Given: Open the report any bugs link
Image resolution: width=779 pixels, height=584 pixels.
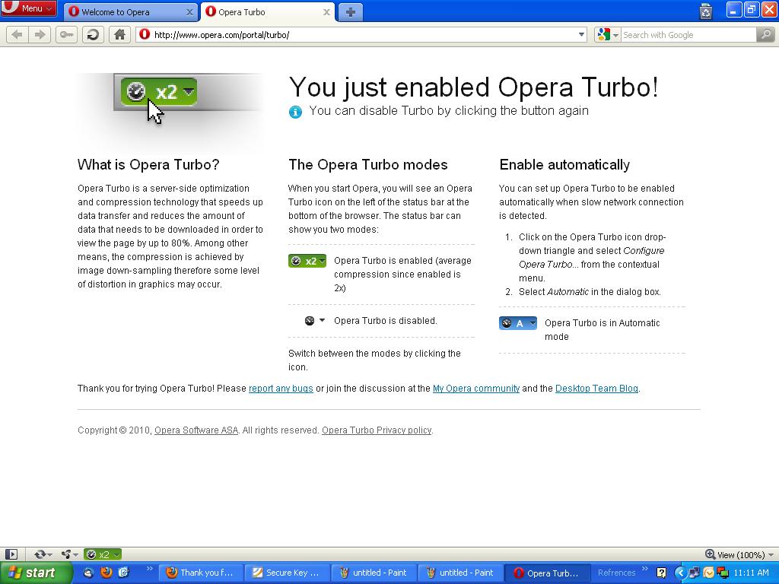Looking at the screenshot, I should (x=281, y=389).
